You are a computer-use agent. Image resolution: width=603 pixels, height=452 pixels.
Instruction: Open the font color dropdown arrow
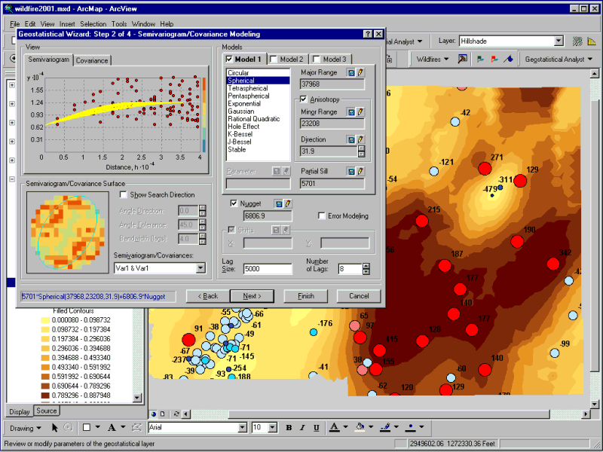click(x=345, y=427)
